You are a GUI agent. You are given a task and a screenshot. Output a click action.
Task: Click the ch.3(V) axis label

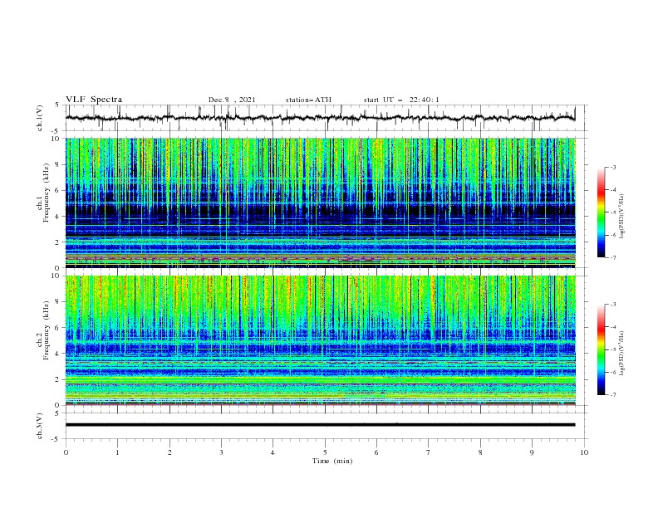(40, 426)
